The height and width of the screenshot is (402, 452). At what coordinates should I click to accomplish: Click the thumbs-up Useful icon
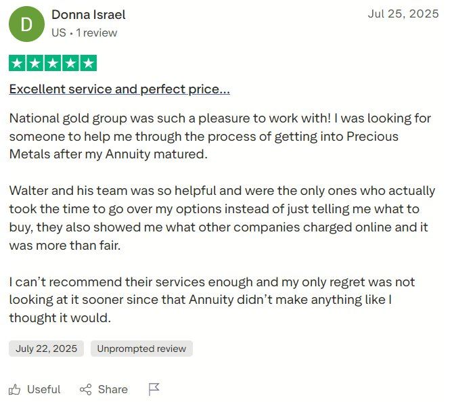click(x=14, y=390)
